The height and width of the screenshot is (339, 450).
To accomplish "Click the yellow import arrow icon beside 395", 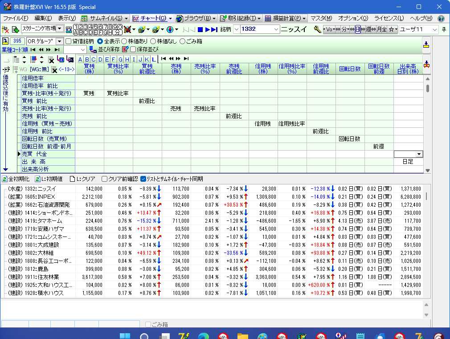I will point(5,41).
